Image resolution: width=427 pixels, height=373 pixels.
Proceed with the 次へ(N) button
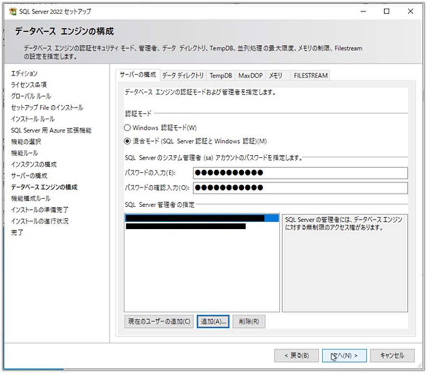tap(344, 356)
